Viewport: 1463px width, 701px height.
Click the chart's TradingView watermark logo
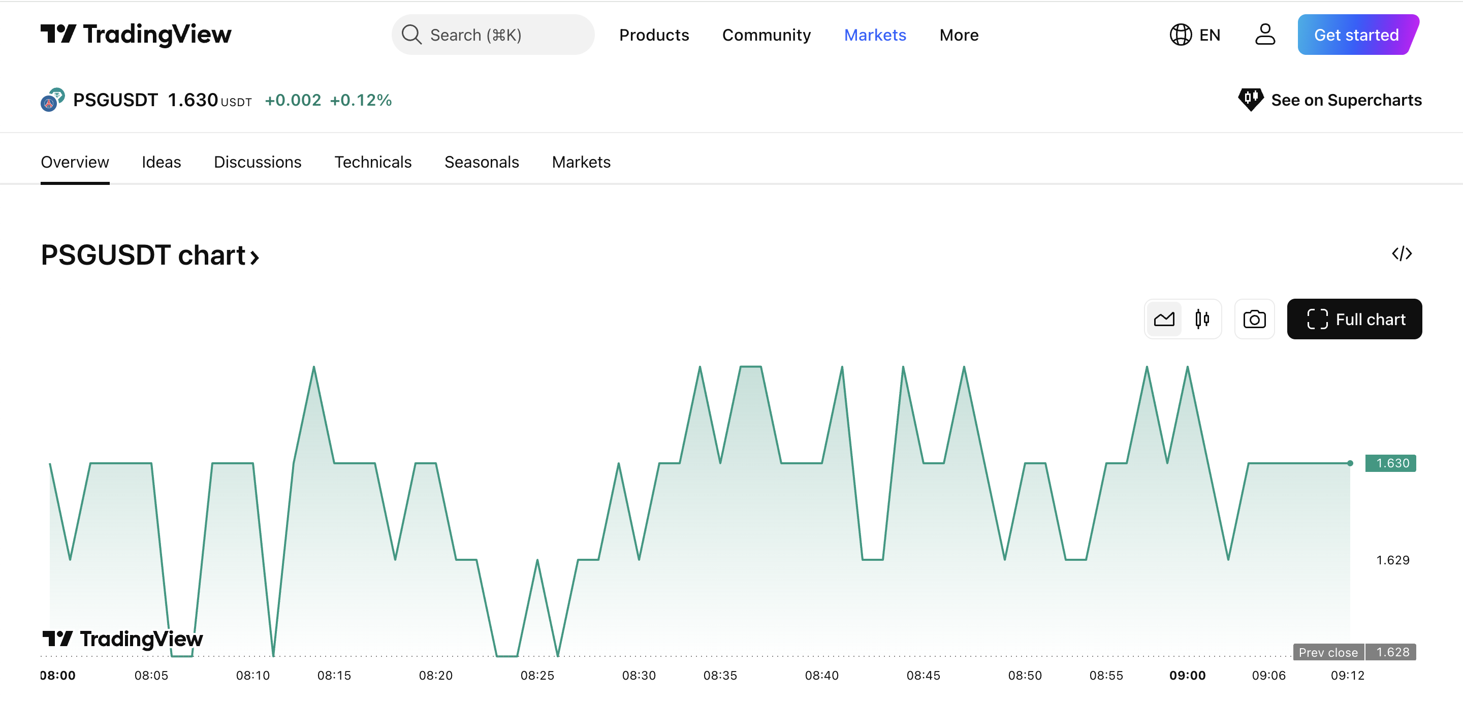click(122, 639)
